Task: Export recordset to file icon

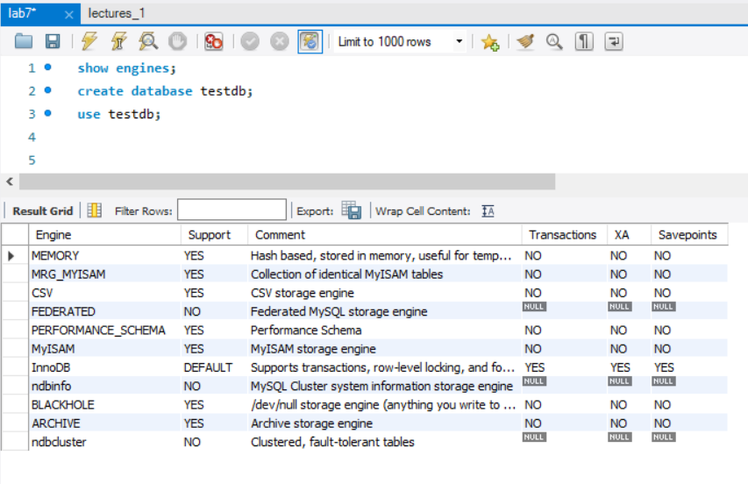Action: click(352, 210)
